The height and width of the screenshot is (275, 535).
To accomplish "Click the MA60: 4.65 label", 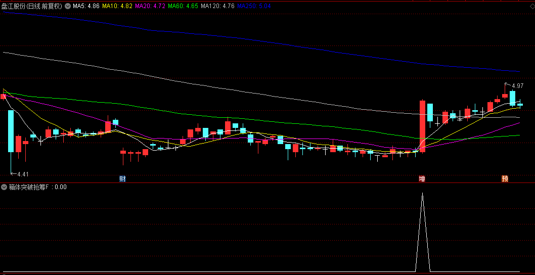I will [x=183, y=6].
